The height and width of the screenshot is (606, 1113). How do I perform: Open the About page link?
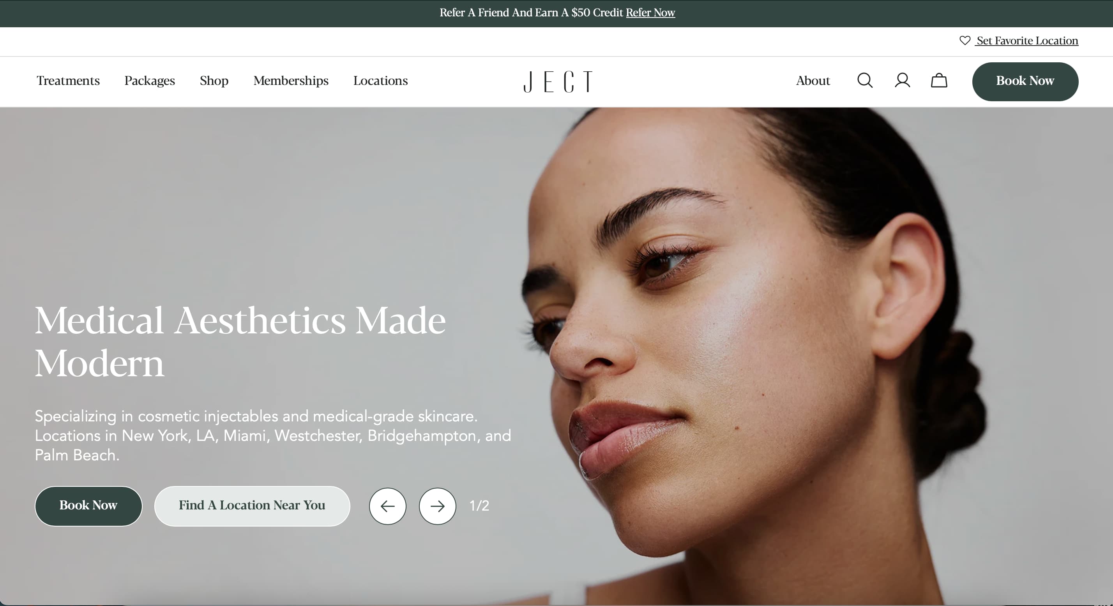813,81
